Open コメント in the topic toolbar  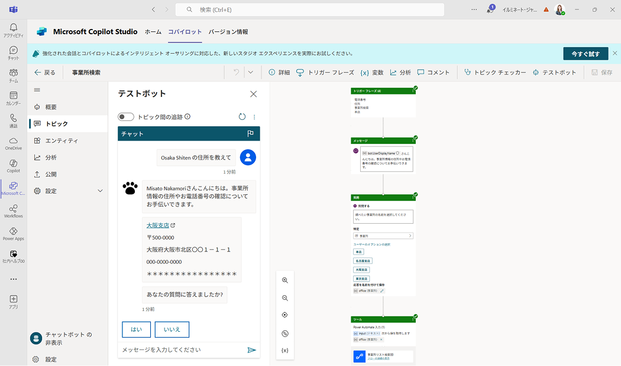[434, 73]
